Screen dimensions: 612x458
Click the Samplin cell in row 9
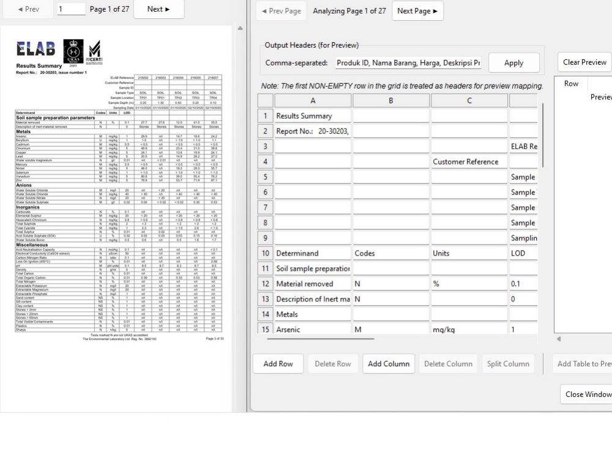523,238
